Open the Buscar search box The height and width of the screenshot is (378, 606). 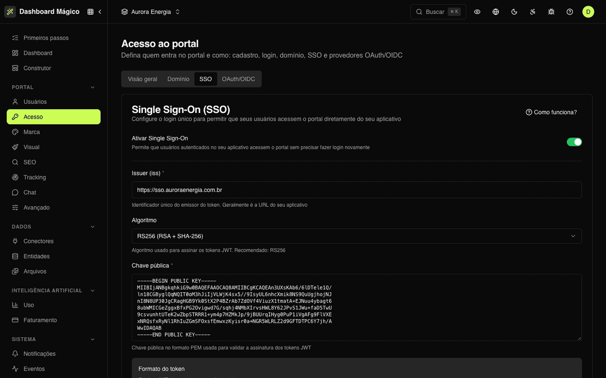pos(438,12)
